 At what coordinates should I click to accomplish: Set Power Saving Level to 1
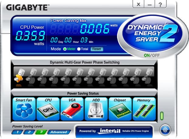[x=17, y=132]
